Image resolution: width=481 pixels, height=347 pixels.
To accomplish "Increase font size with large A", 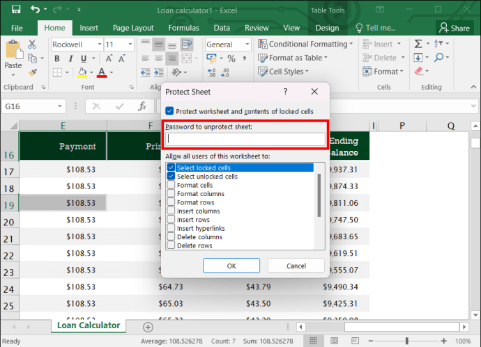I will tap(109, 58).
